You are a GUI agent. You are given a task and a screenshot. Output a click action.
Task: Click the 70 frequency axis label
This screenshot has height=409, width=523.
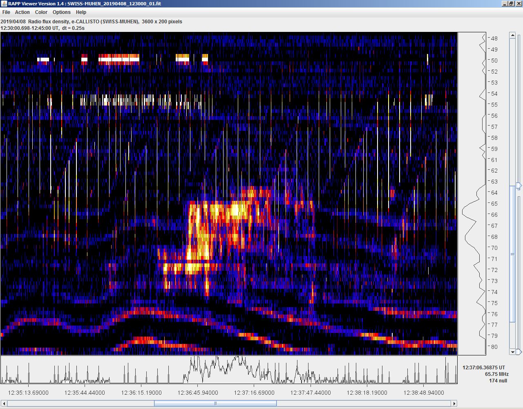pyautogui.click(x=494, y=248)
